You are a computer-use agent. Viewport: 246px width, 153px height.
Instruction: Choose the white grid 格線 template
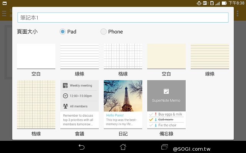123,56
